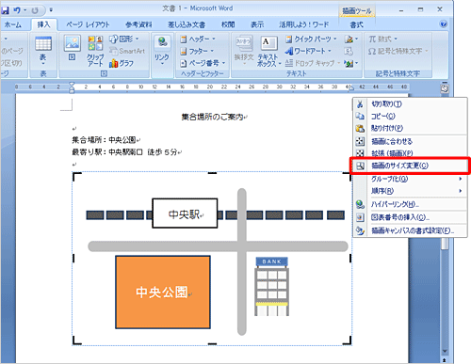
Task: Insert a chart with グラフ icon
Action: [x=122, y=64]
